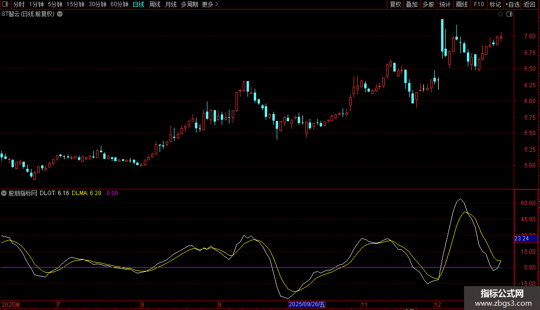Click the 复权 adjustment button

pos(396,4)
